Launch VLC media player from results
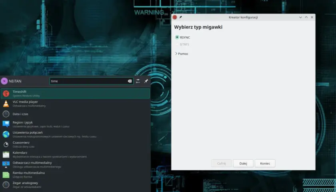This screenshot has width=336, height=192. click(75, 104)
